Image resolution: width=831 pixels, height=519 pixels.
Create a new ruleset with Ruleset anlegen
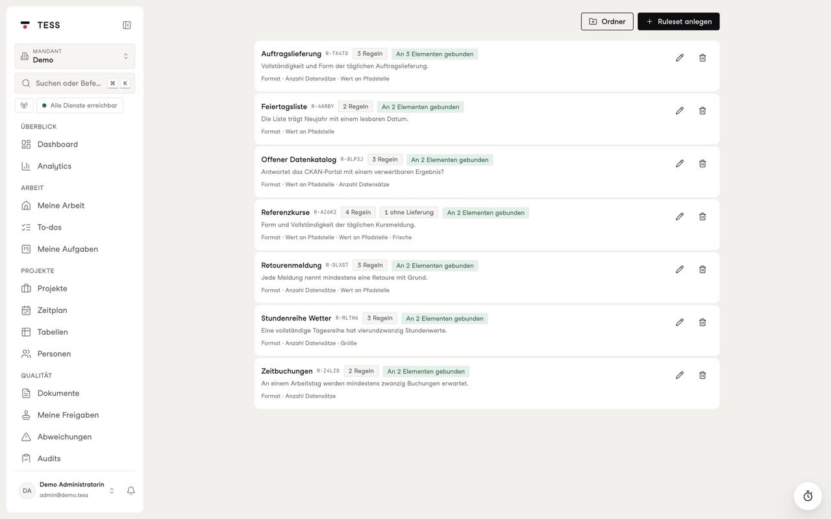coord(678,21)
